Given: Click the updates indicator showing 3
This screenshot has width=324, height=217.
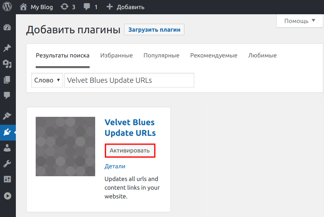Looking at the screenshot, I should 68,7.
